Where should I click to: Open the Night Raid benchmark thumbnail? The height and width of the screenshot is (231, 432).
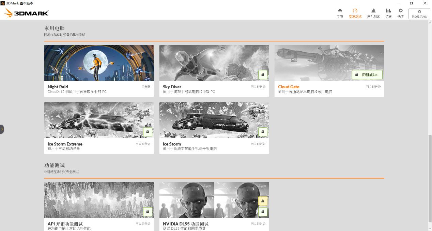(x=99, y=63)
